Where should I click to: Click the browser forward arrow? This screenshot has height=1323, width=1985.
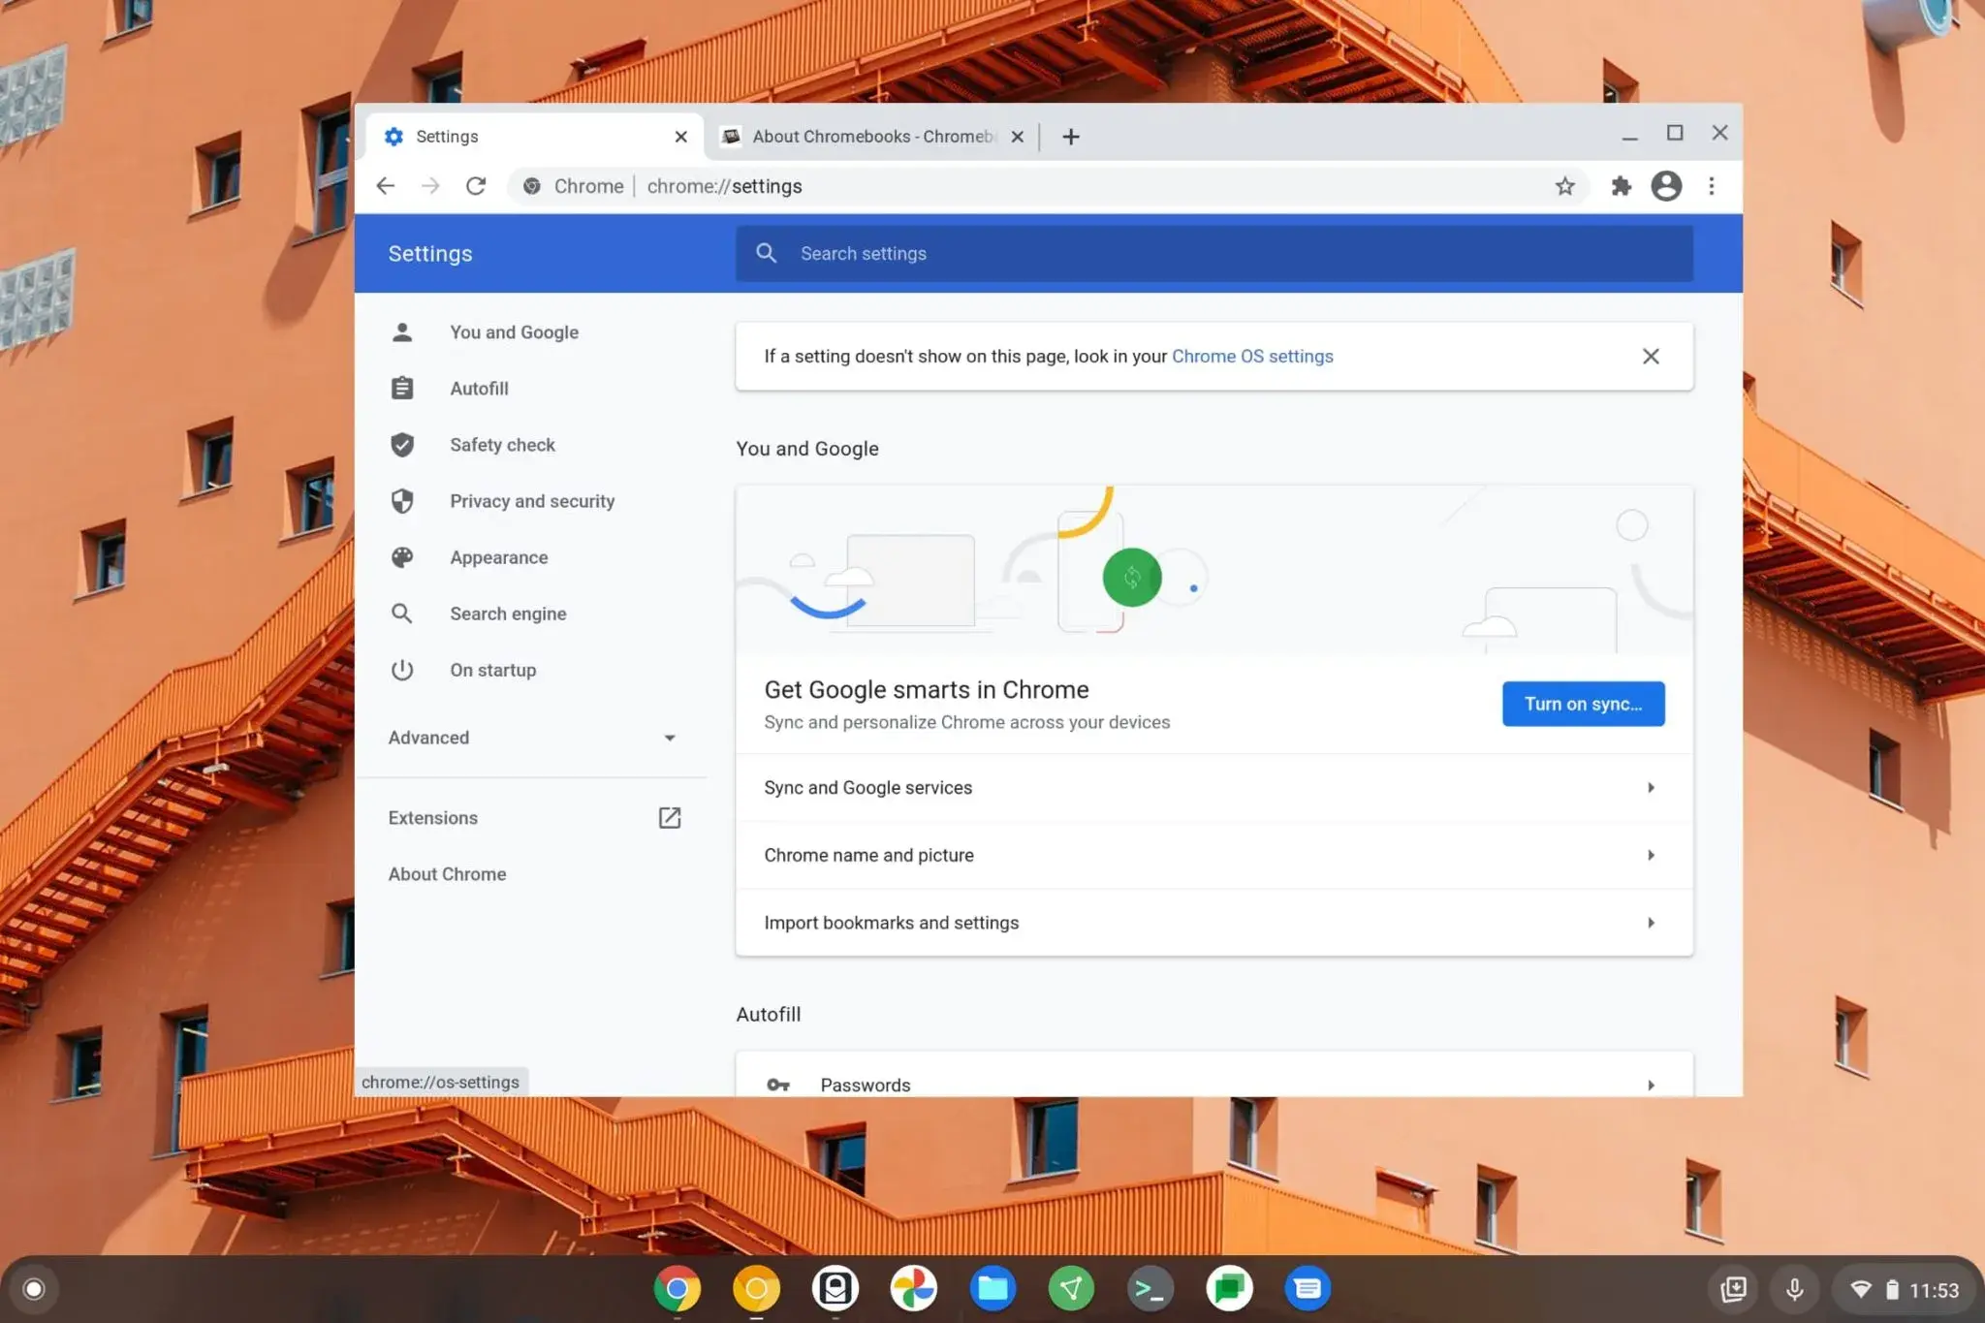[x=430, y=186]
